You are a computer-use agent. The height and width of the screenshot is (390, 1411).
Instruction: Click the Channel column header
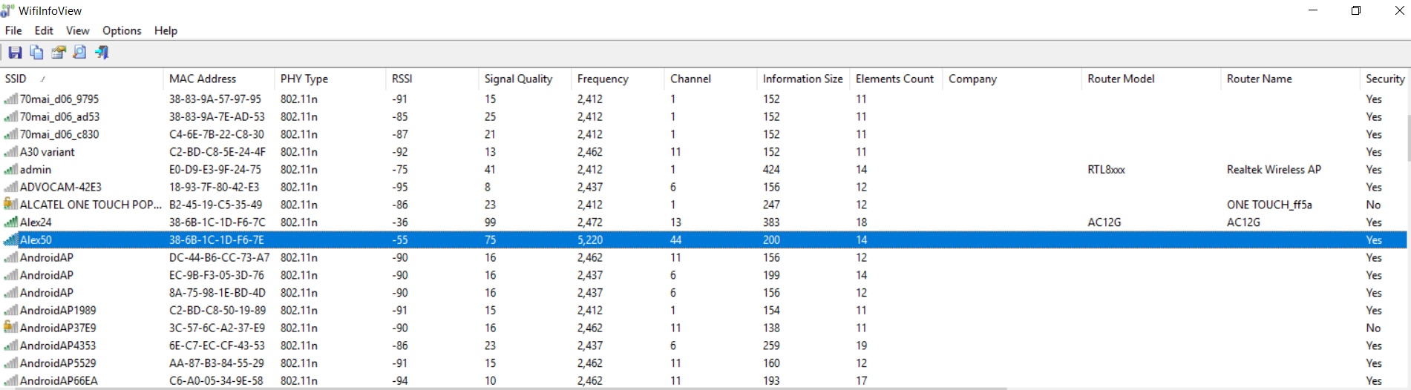click(690, 79)
